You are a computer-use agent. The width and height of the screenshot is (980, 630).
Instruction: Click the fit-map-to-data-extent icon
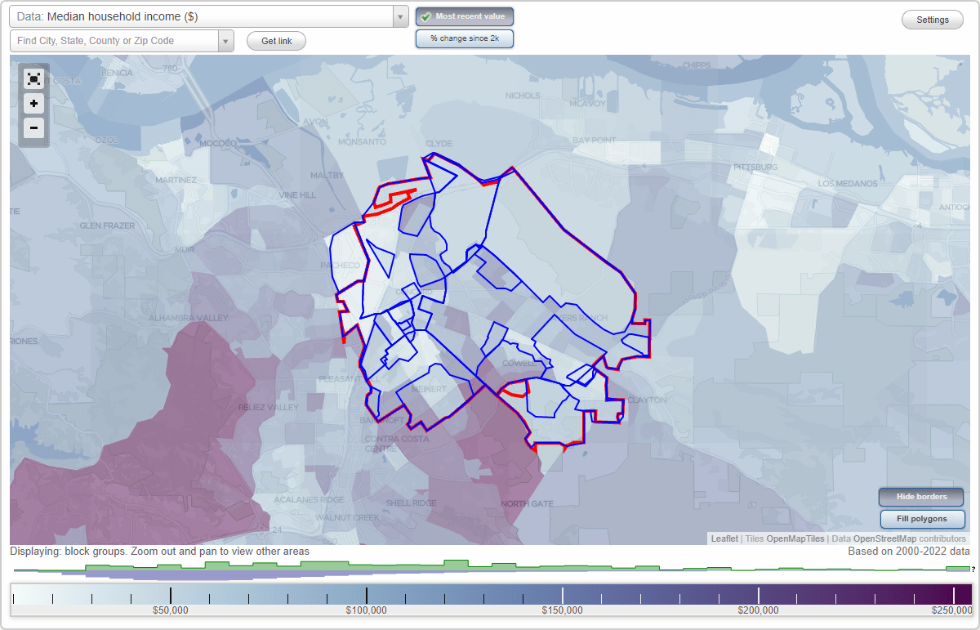coord(33,78)
